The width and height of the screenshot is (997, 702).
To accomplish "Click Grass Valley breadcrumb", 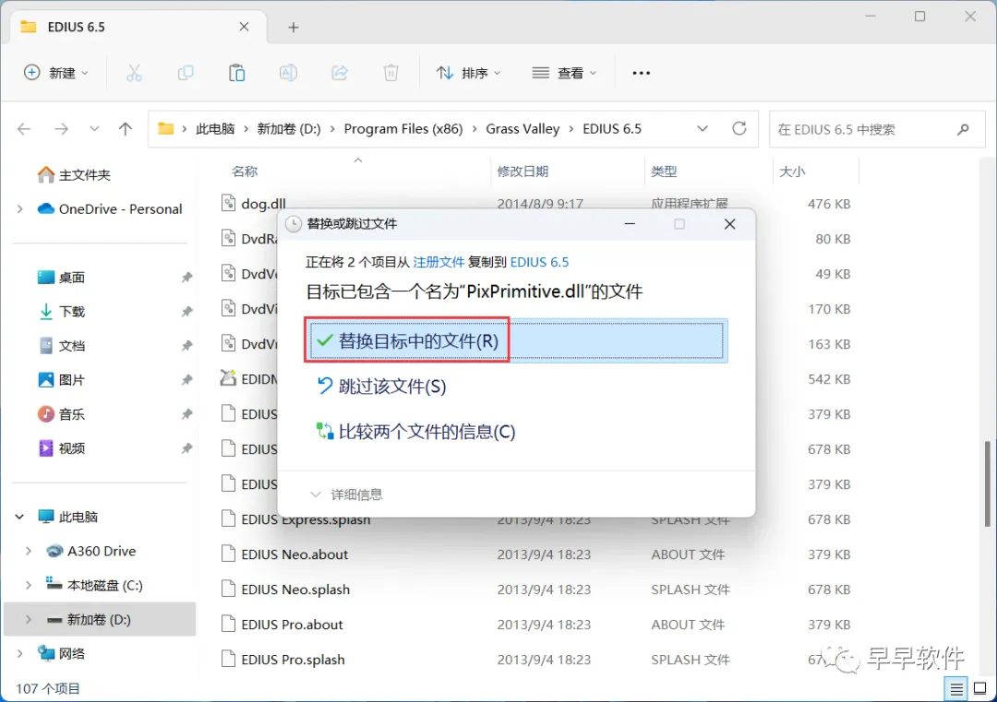I will tap(523, 129).
